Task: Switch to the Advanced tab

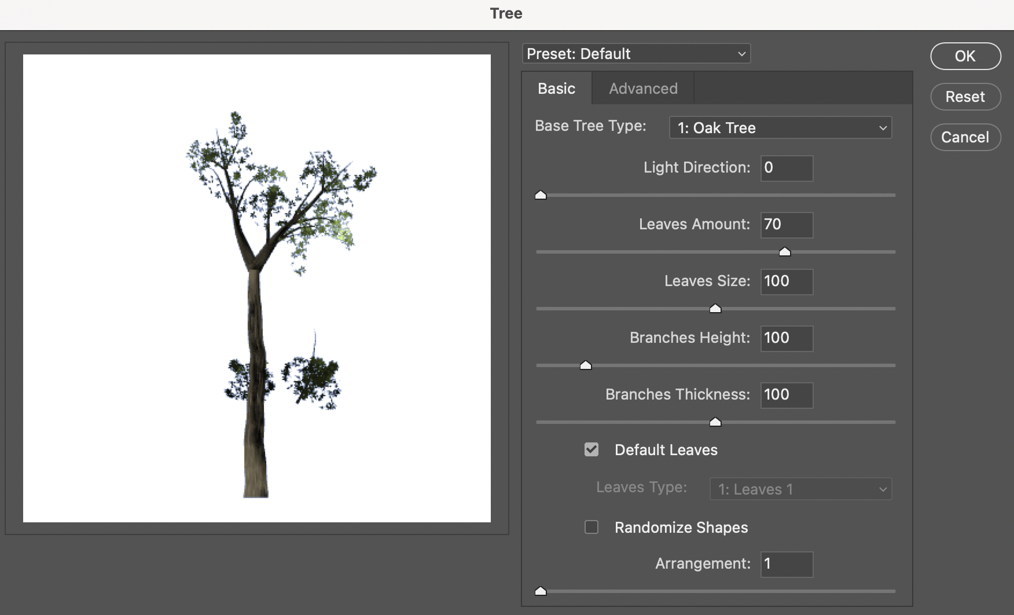Action: pos(642,88)
